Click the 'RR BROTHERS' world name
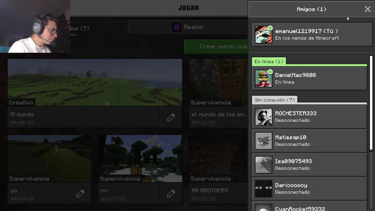Image resolution: width=375 pixels, height=211 pixels. (x=210, y=190)
